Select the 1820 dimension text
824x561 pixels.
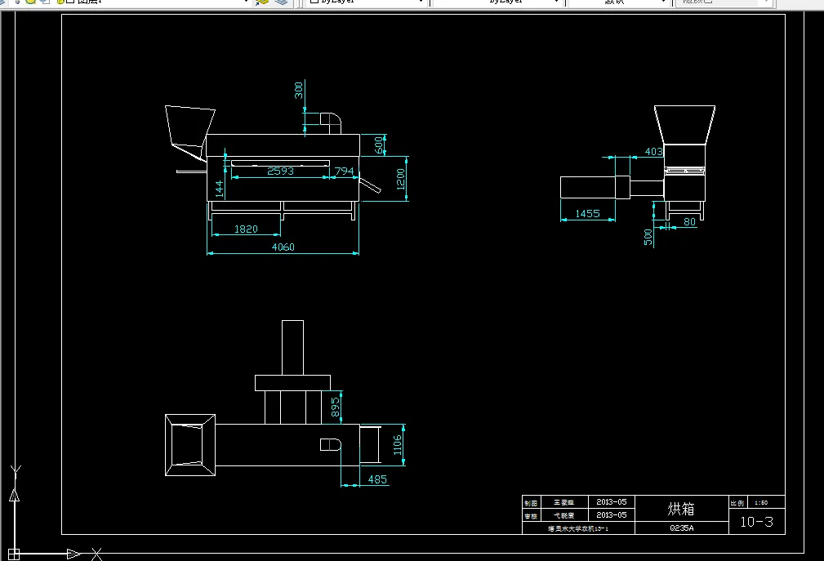click(246, 229)
